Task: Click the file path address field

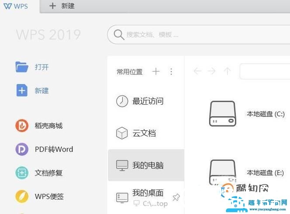Action: (x=265, y=71)
